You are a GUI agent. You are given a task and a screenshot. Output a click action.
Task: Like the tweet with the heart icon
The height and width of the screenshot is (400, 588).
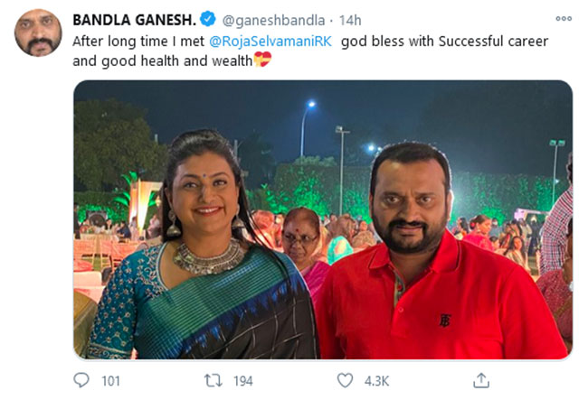click(x=345, y=380)
